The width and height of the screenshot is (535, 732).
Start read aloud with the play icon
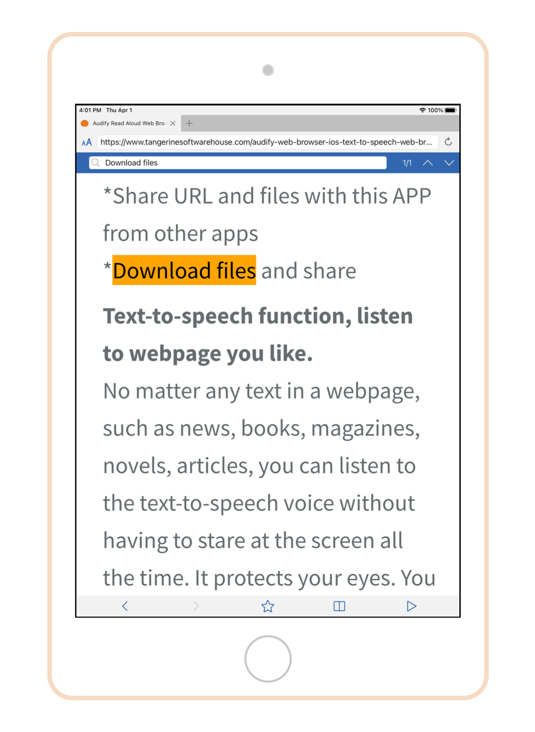tap(411, 606)
